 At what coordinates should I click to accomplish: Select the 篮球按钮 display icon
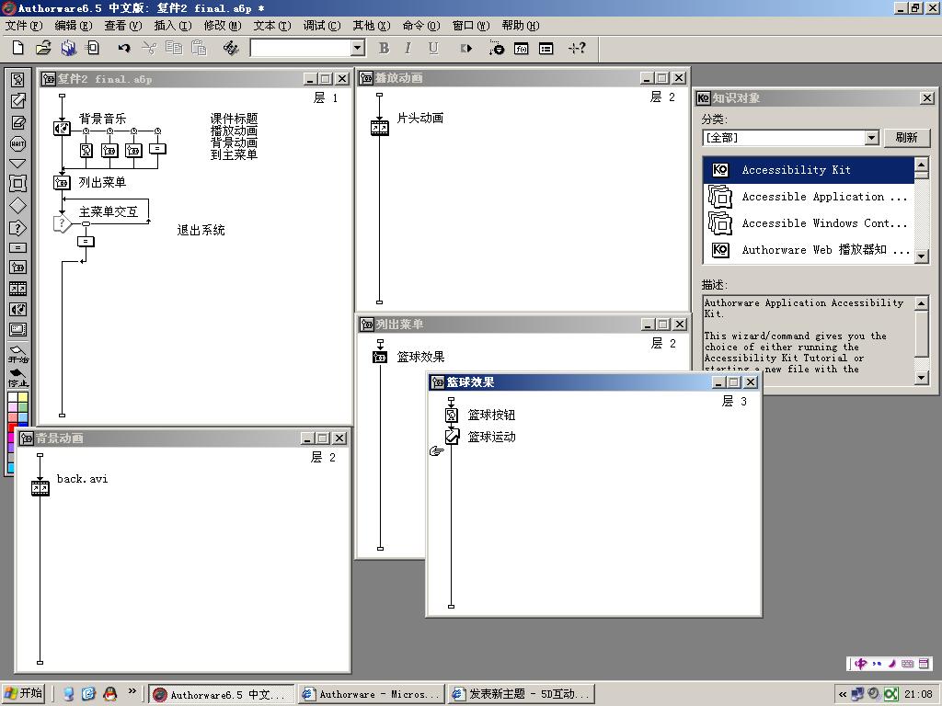click(x=452, y=415)
